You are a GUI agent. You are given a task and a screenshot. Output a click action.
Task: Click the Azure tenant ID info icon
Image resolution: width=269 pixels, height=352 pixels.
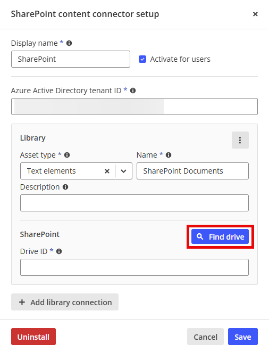133,91
